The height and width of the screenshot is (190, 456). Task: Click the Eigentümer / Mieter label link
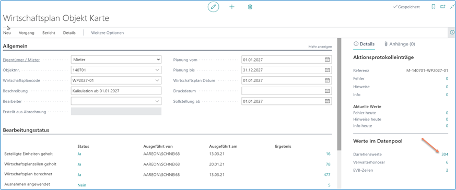pos(21,60)
